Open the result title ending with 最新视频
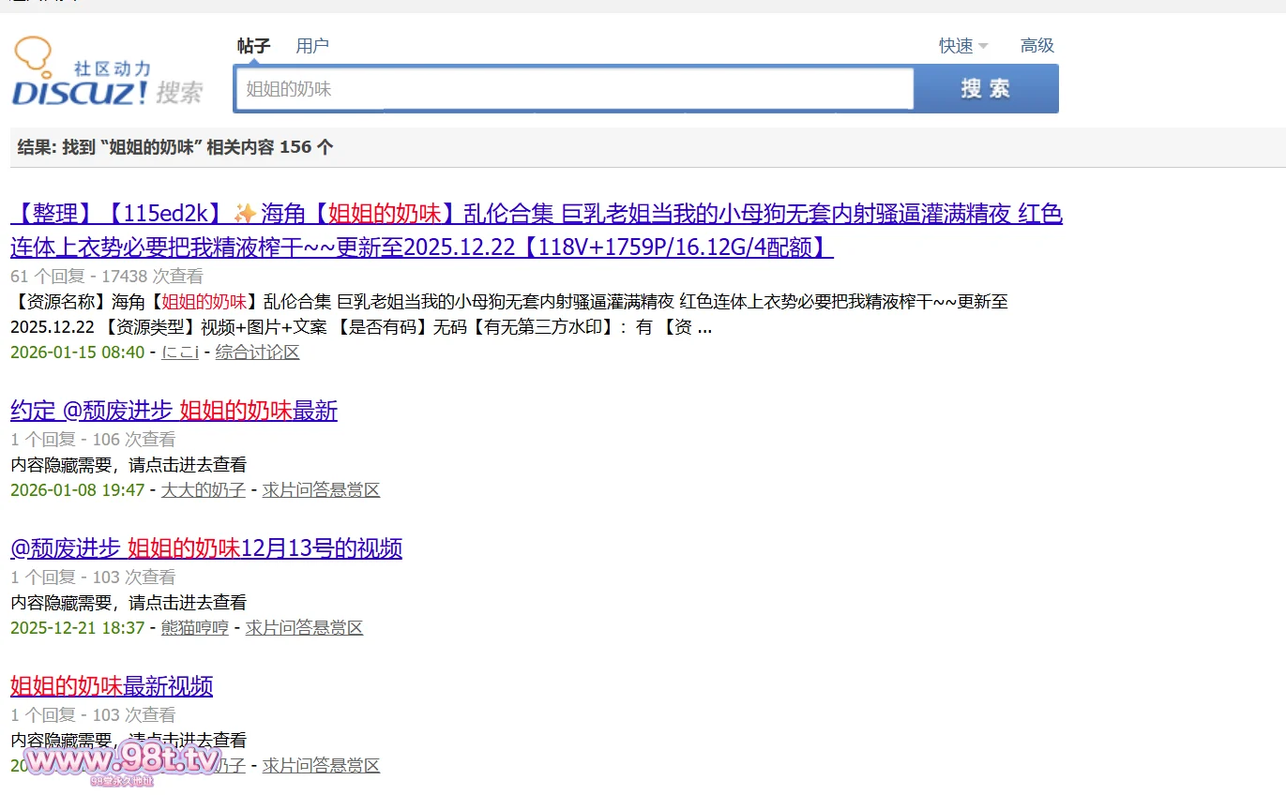This screenshot has width=1286, height=795. (x=112, y=686)
